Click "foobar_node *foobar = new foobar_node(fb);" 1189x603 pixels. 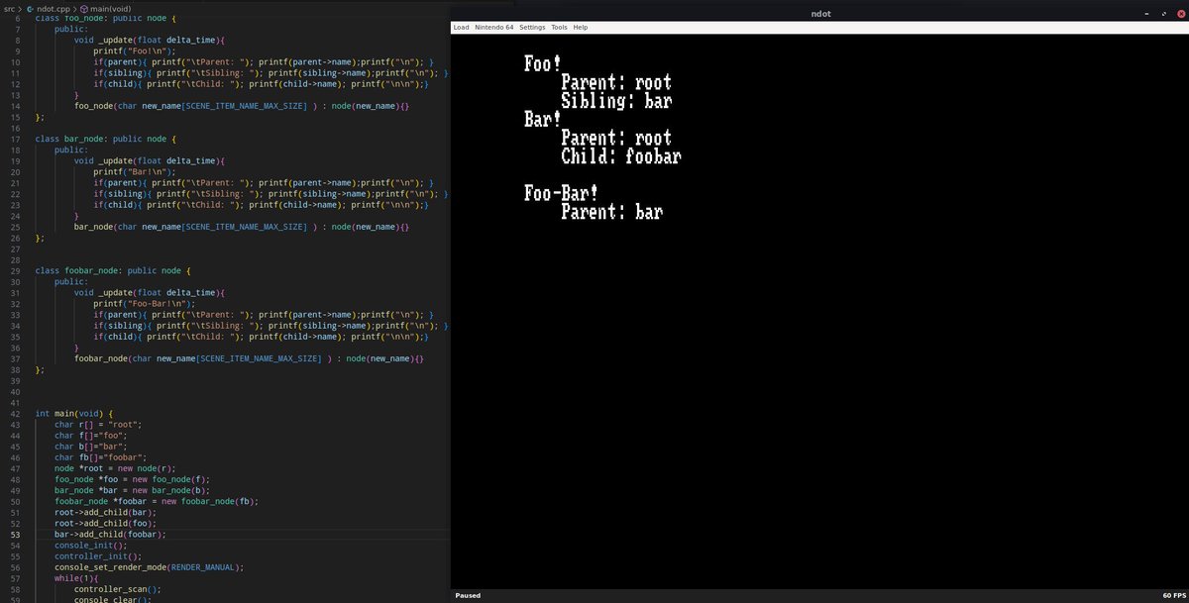point(157,501)
